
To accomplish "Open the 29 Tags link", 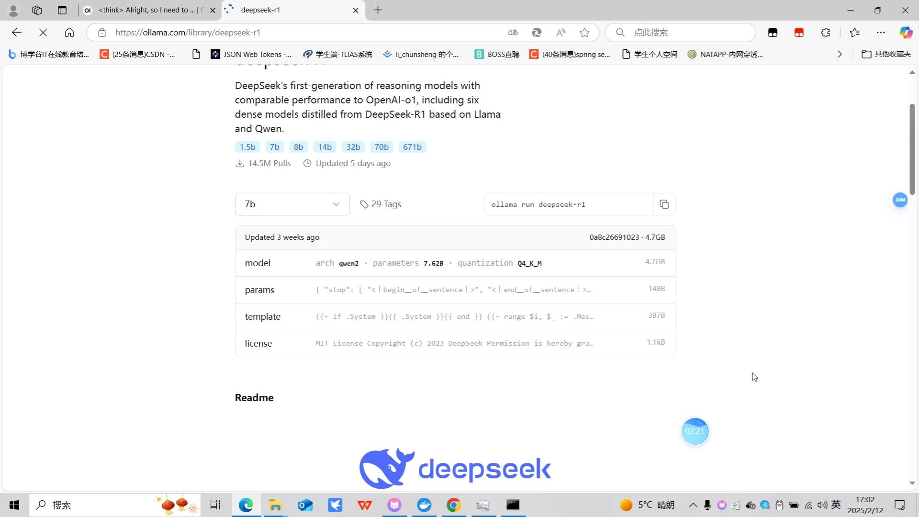I will coord(381,204).
